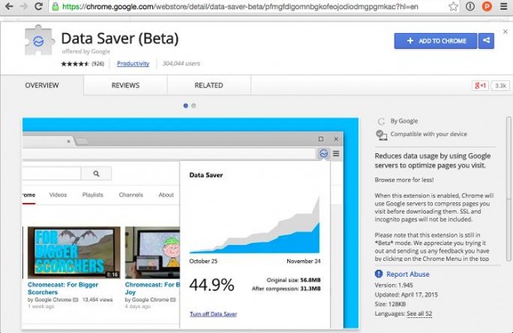Switch to the Overview tab
The height and width of the screenshot is (333, 513).
click(x=42, y=85)
